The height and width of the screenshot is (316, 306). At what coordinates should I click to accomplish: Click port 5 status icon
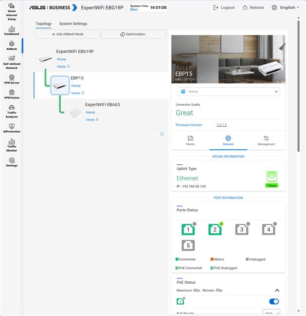pyautogui.click(x=188, y=245)
